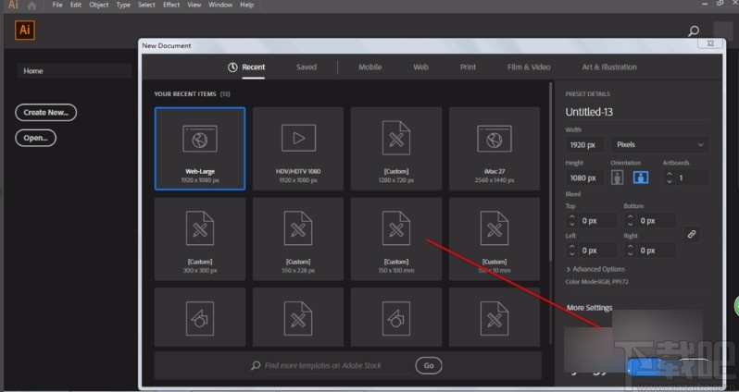Adjust the Artboards count stepper
739x392 pixels.
coord(670,178)
